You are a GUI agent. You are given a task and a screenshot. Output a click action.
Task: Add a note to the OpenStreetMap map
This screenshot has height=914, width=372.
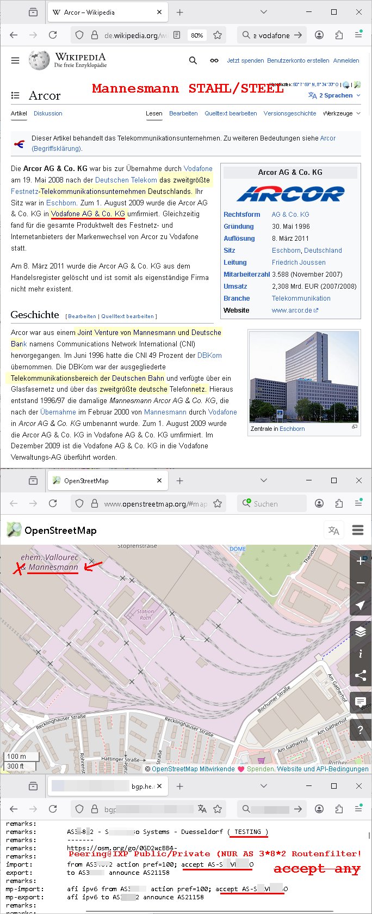[360, 702]
